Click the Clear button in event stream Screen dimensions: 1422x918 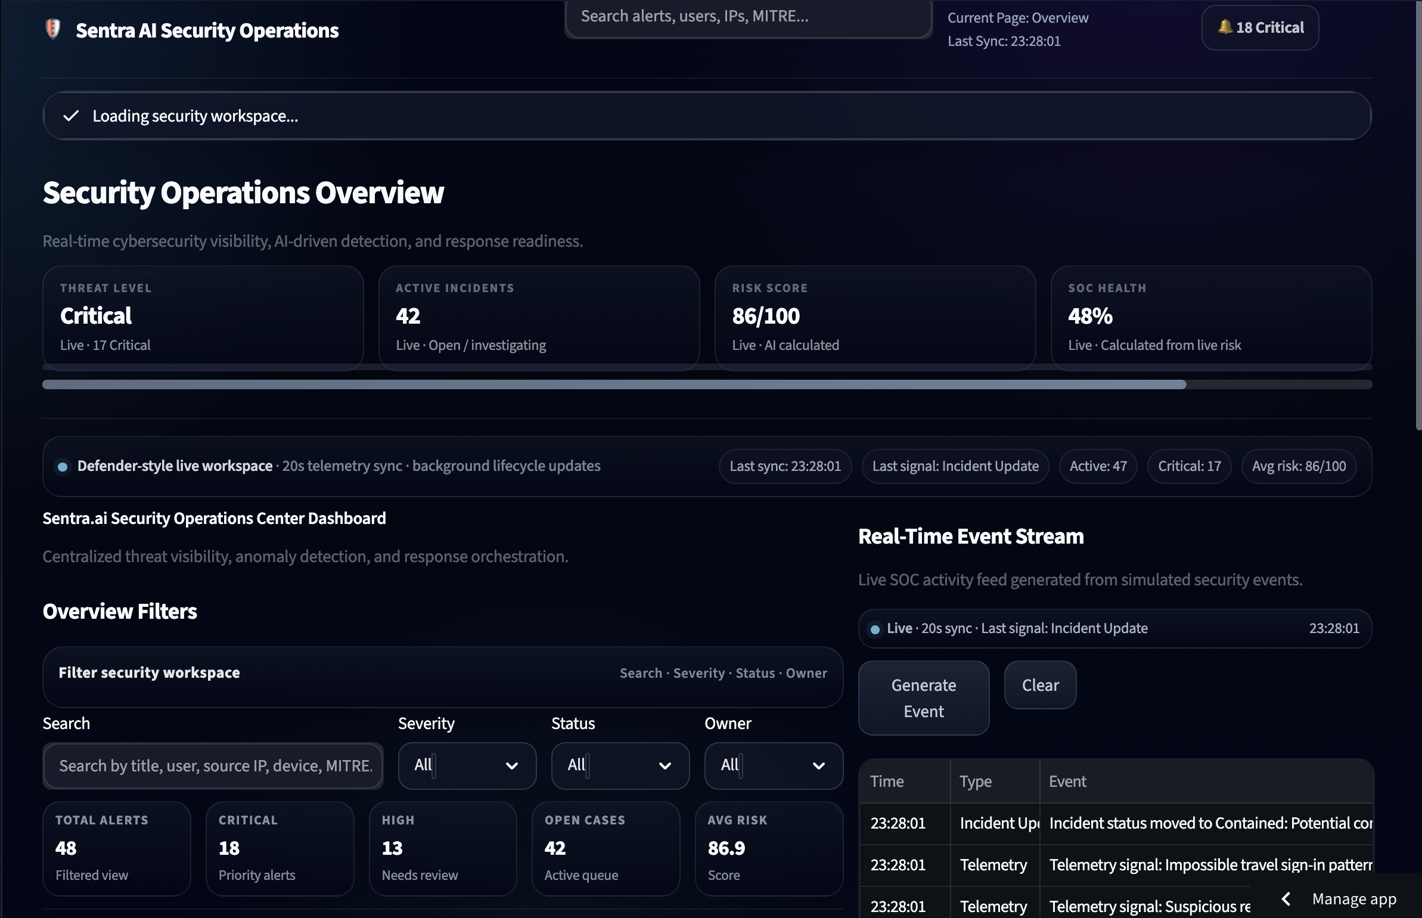click(x=1040, y=685)
